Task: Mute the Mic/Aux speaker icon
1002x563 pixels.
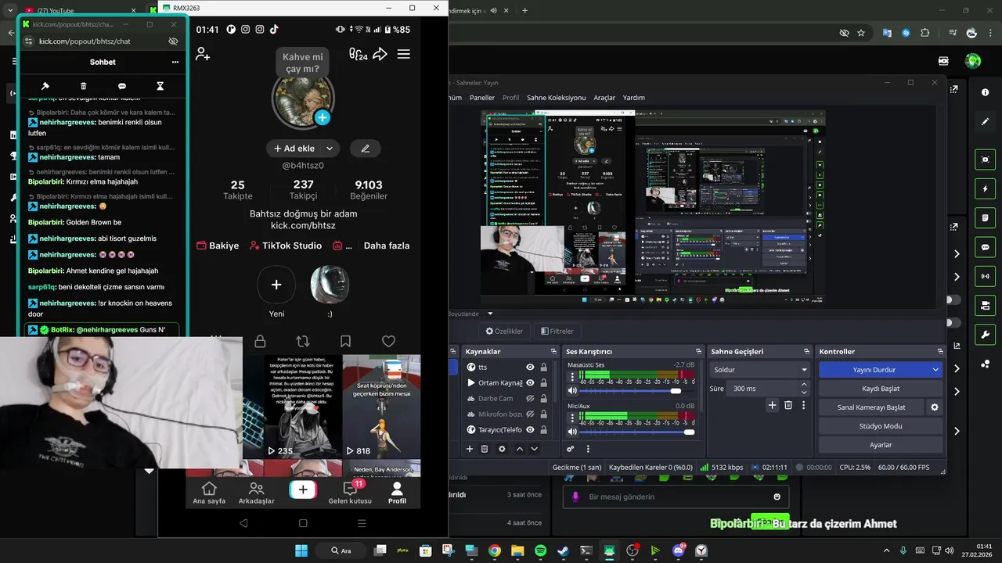Action: [x=572, y=432]
